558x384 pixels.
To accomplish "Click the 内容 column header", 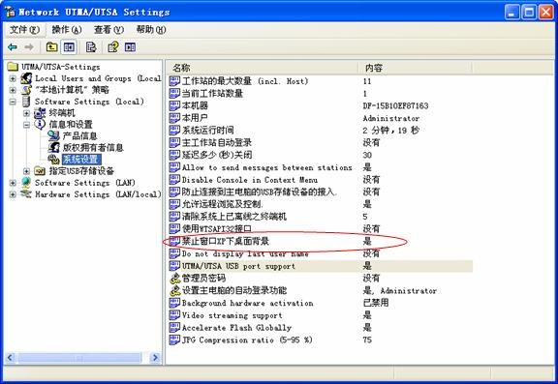I will pyautogui.click(x=416, y=68).
